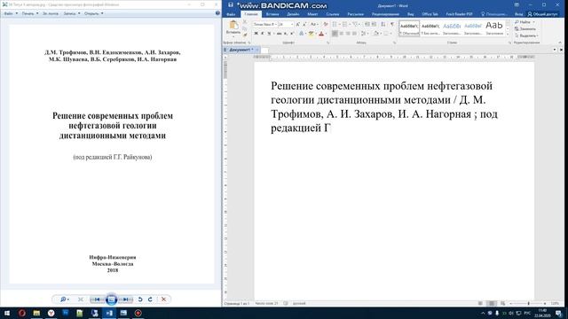The height and width of the screenshot is (319, 568).
Task: Open the font name combo box
Action: pyautogui.click(x=264, y=24)
